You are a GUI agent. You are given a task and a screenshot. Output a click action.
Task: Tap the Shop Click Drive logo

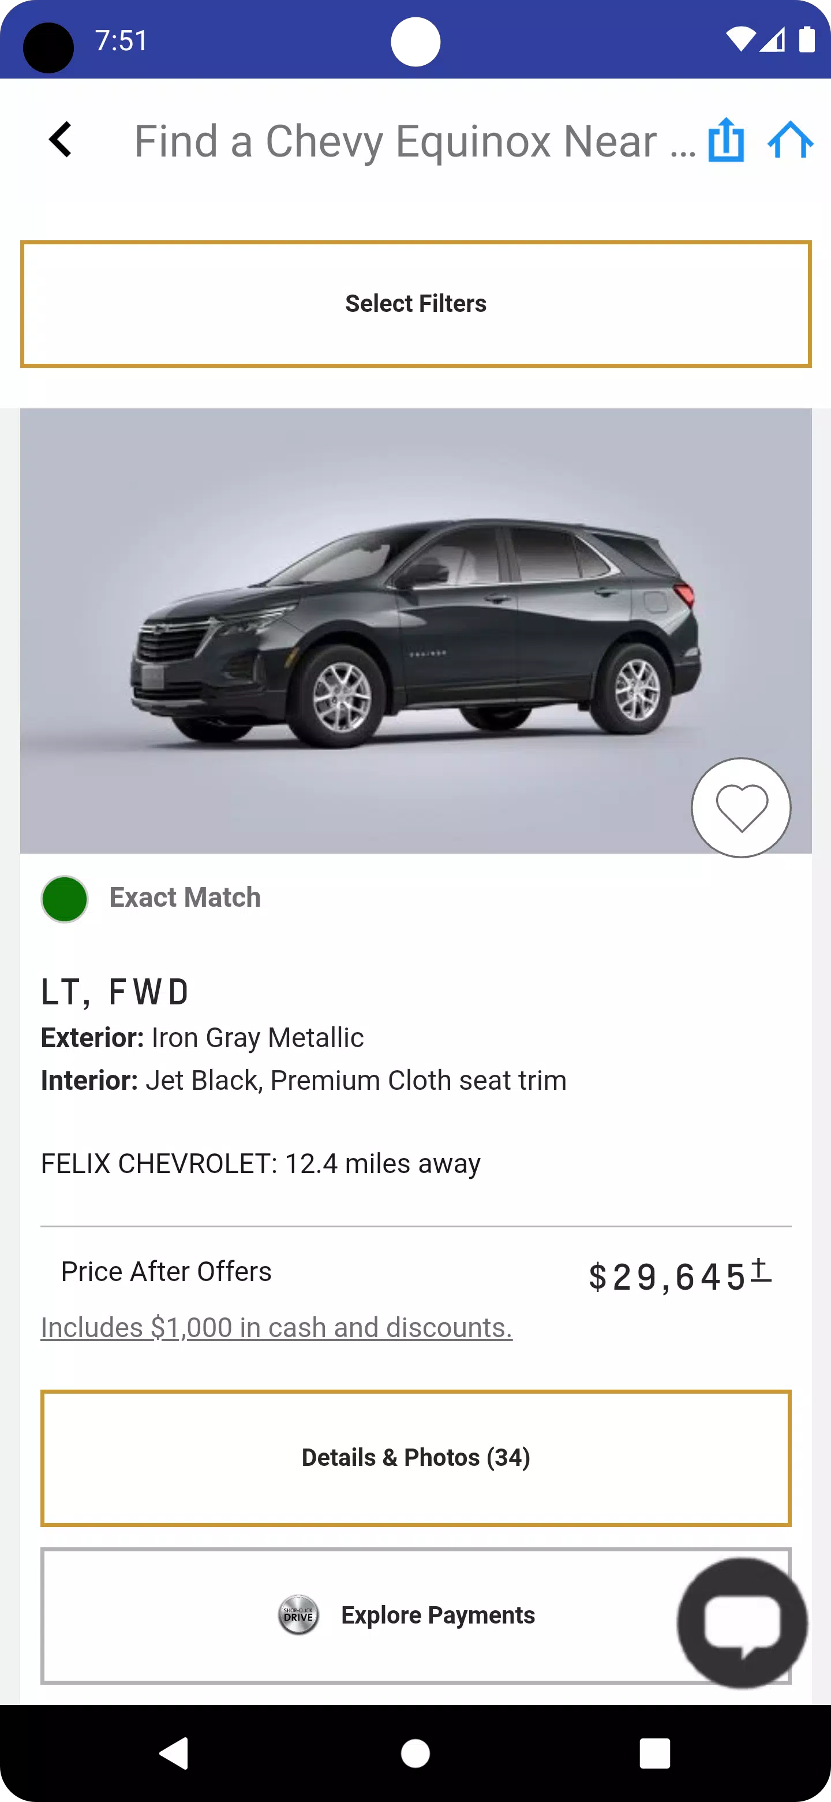(298, 1615)
